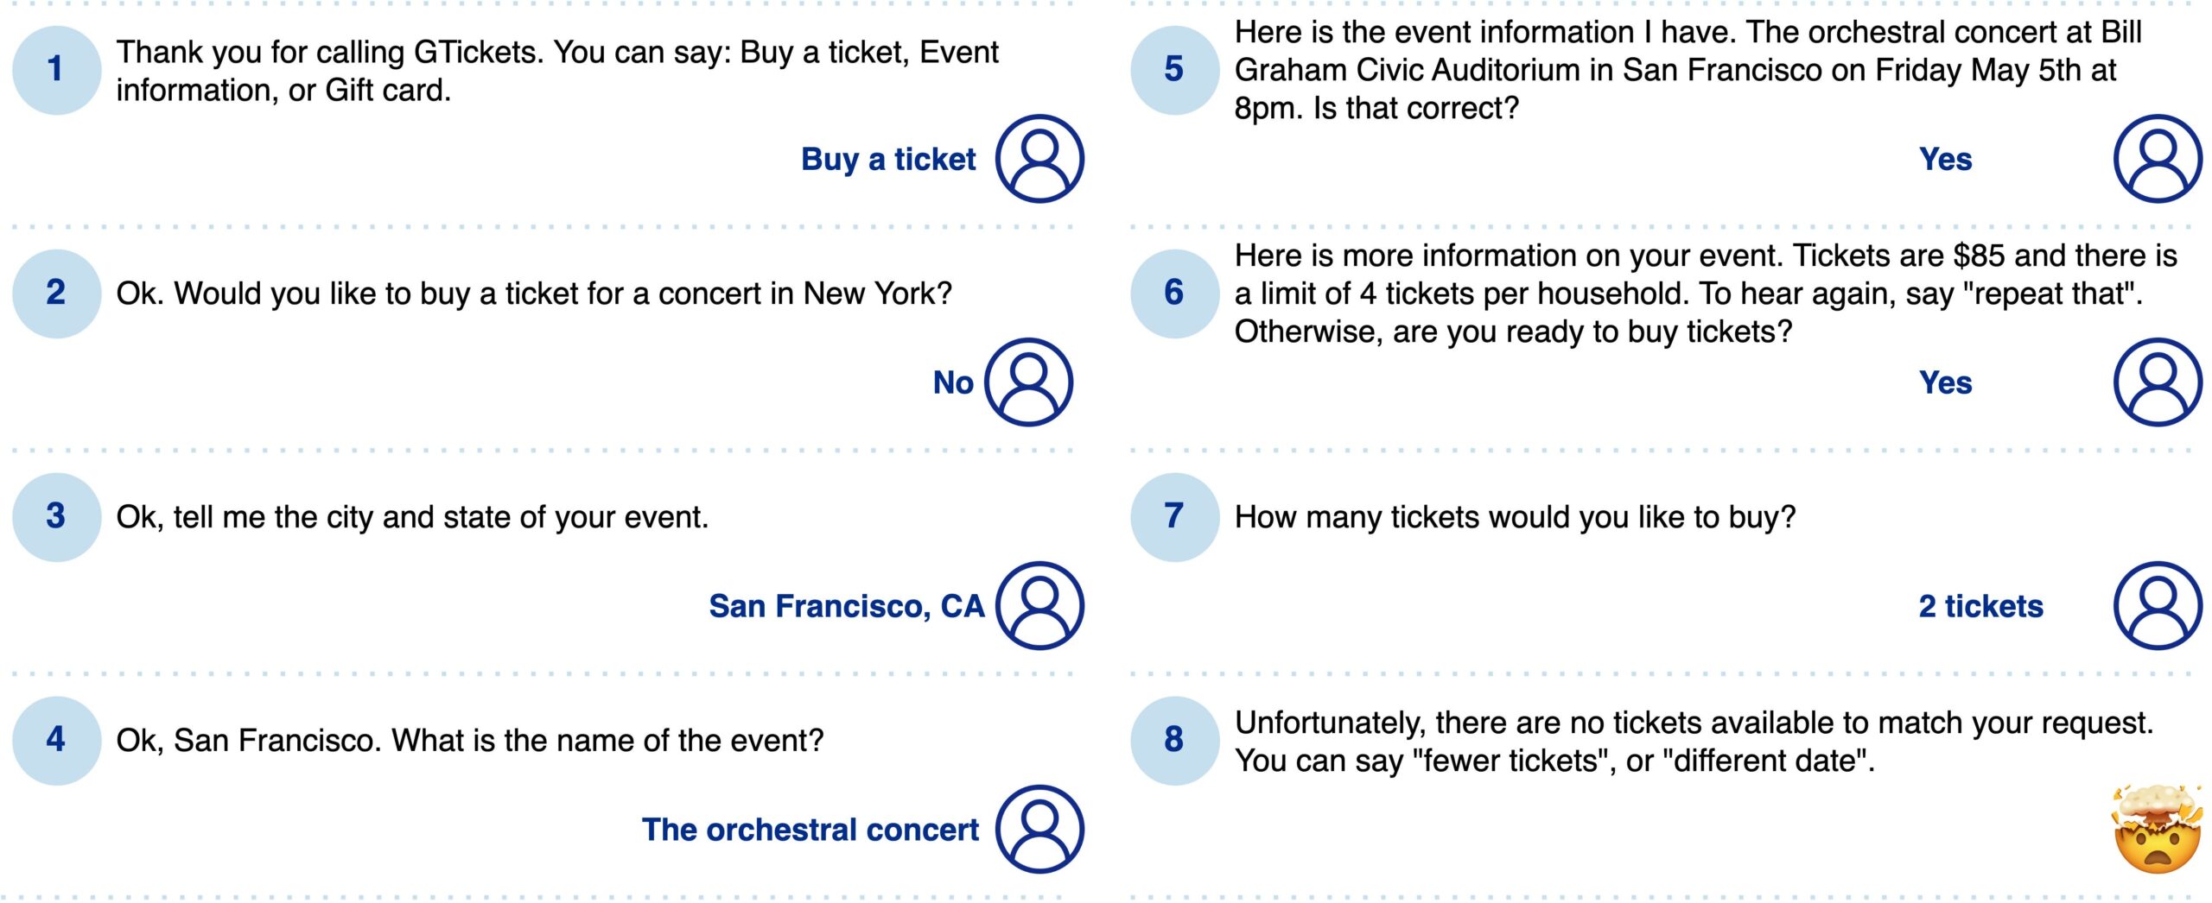Click the "San Francisco, CA" response text
The width and height of the screenshot is (2212, 903).
pyautogui.click(x=846, y=606)
